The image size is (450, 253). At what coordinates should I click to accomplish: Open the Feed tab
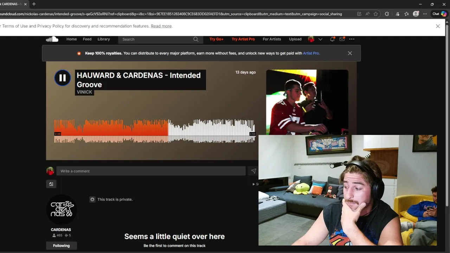pos(87,39)
